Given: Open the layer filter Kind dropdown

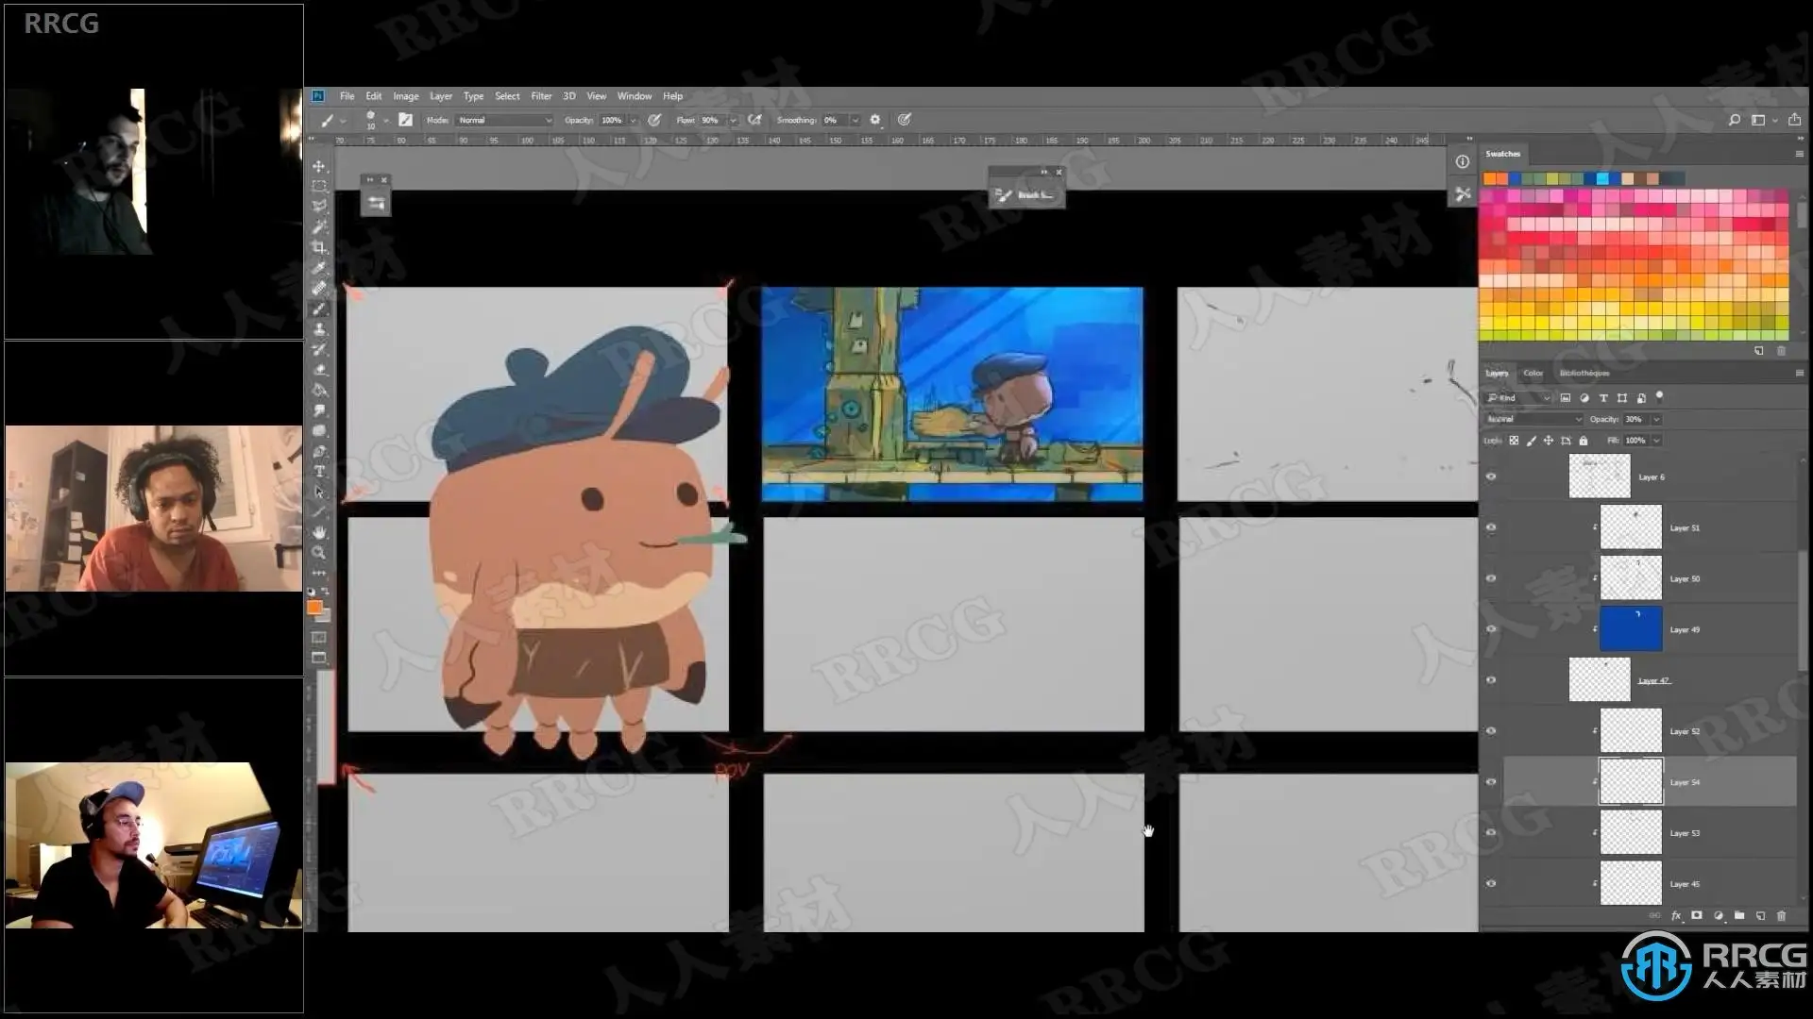Looking at the screenshot, I should tap(1518, 398).
